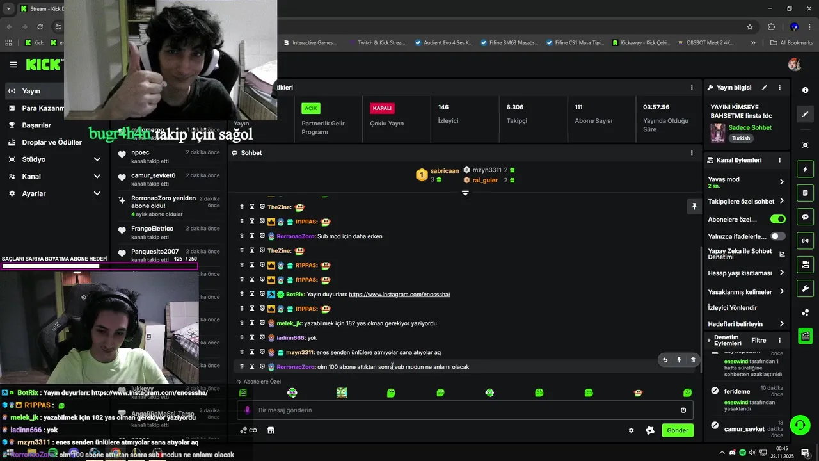The height and width of the screenshot is (461, 819).
Task: Click the store icon below message box
Action: (271, 430)
